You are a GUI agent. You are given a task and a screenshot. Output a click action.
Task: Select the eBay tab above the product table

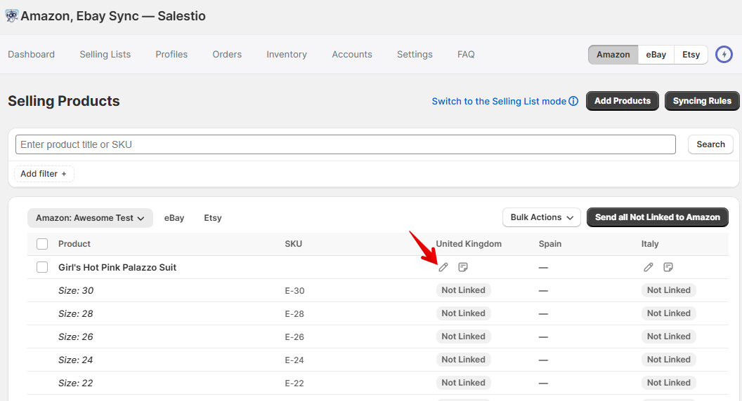tap(174, 218)
